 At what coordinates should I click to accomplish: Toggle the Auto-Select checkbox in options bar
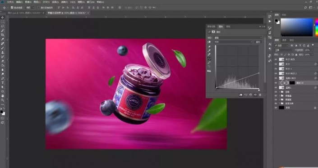(12, 8)
